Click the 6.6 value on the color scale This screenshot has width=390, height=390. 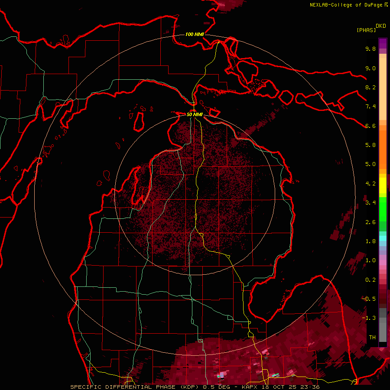click(x=370, y=126)
